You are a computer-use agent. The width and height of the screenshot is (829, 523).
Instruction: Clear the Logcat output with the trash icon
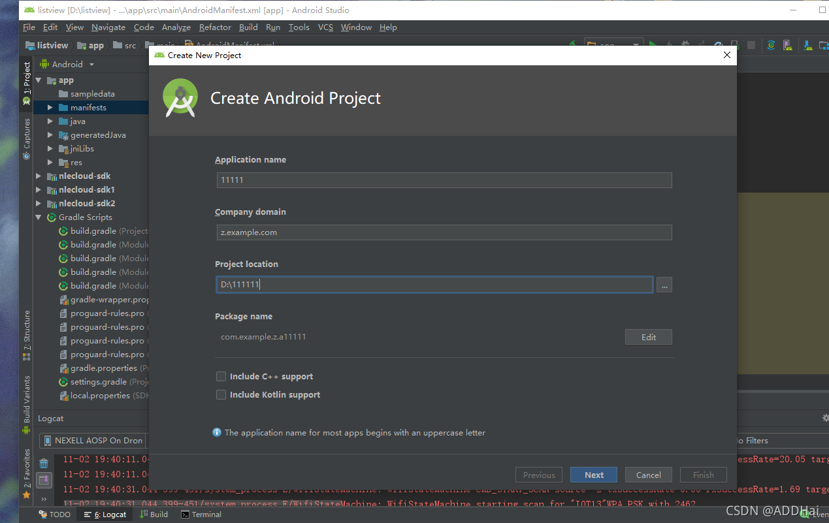(43, 464)
